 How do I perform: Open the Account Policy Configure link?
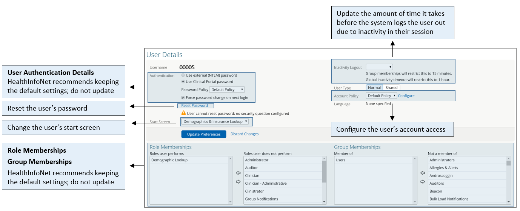tap(406, 96)
